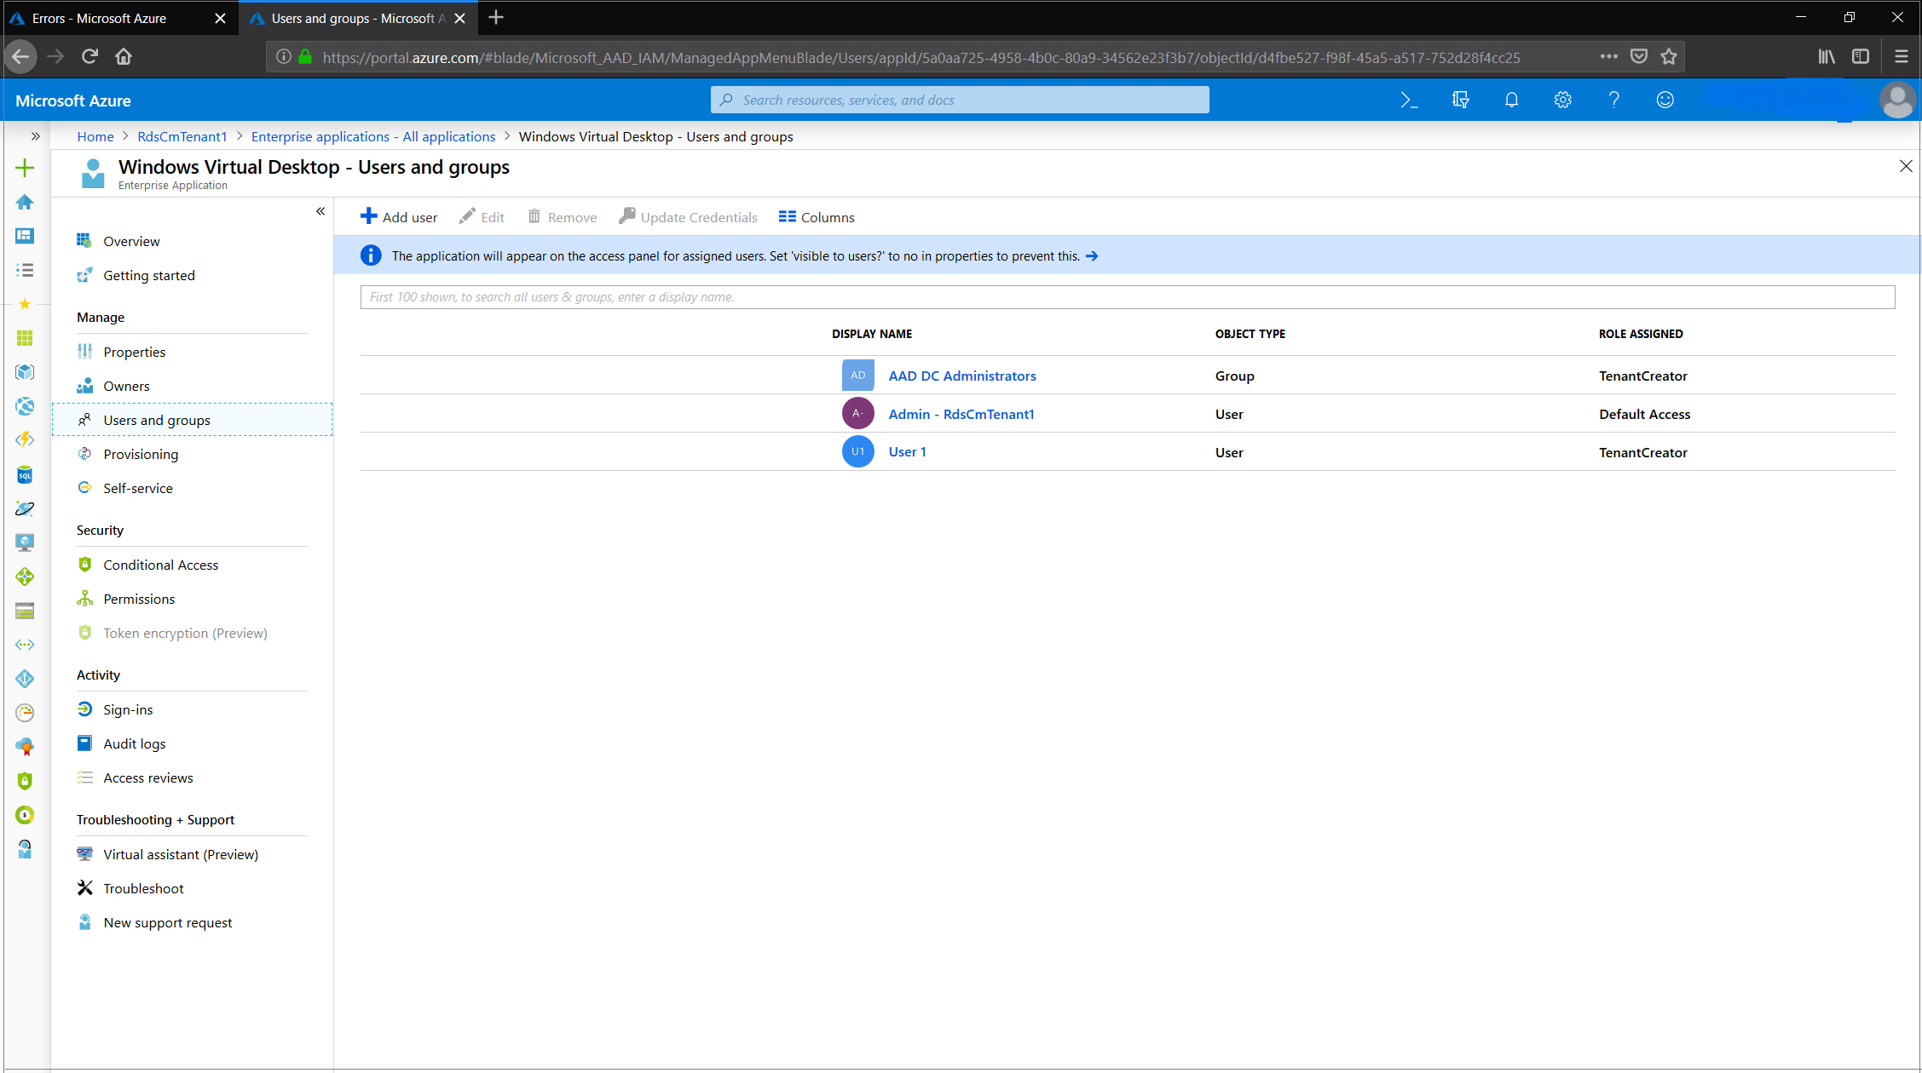
Task: Open Firefox hamburger menu
Action: pyautogui.click(x=1901, y=57)
